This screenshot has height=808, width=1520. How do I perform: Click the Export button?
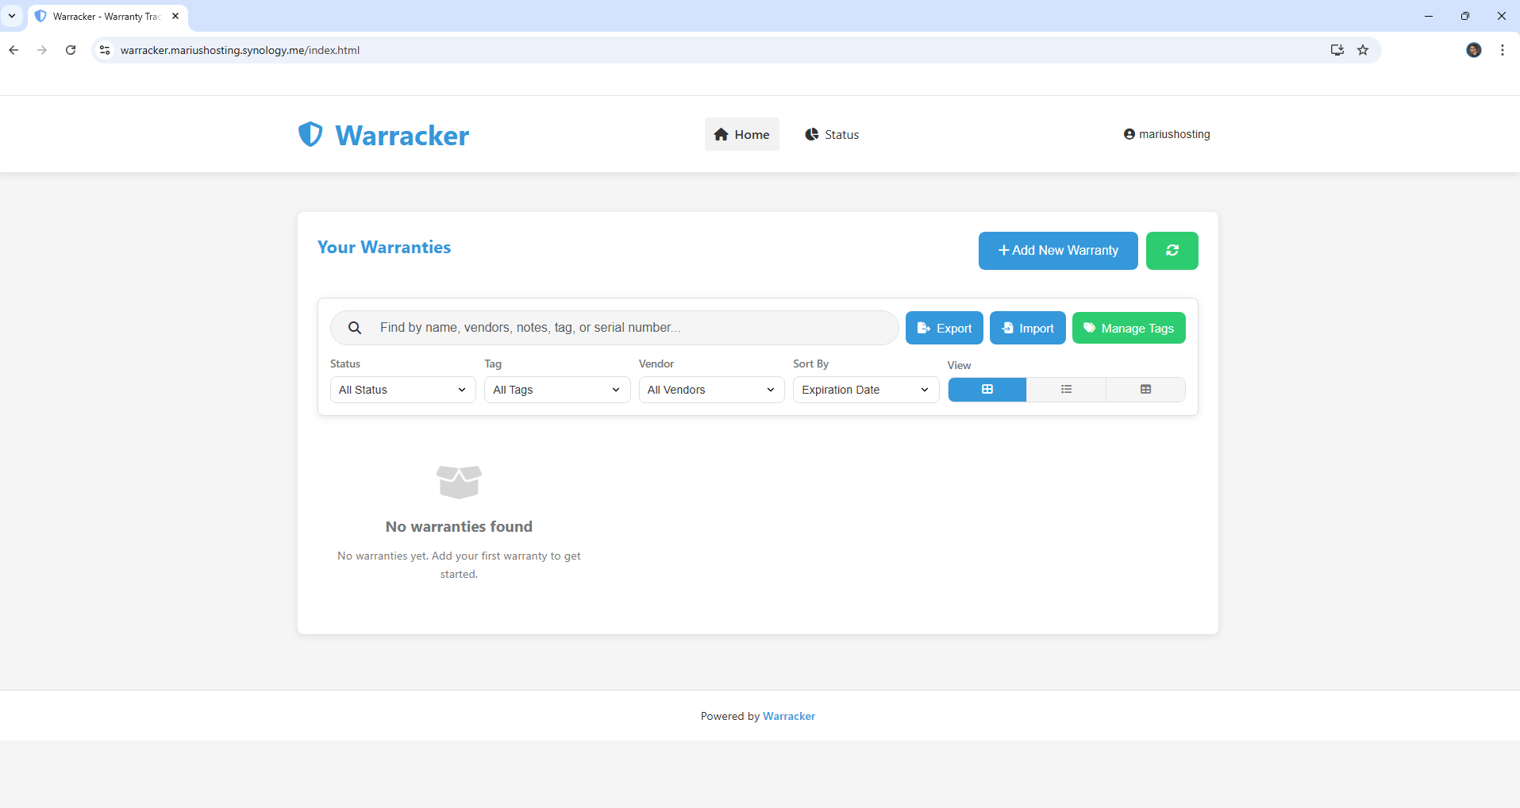945,328
